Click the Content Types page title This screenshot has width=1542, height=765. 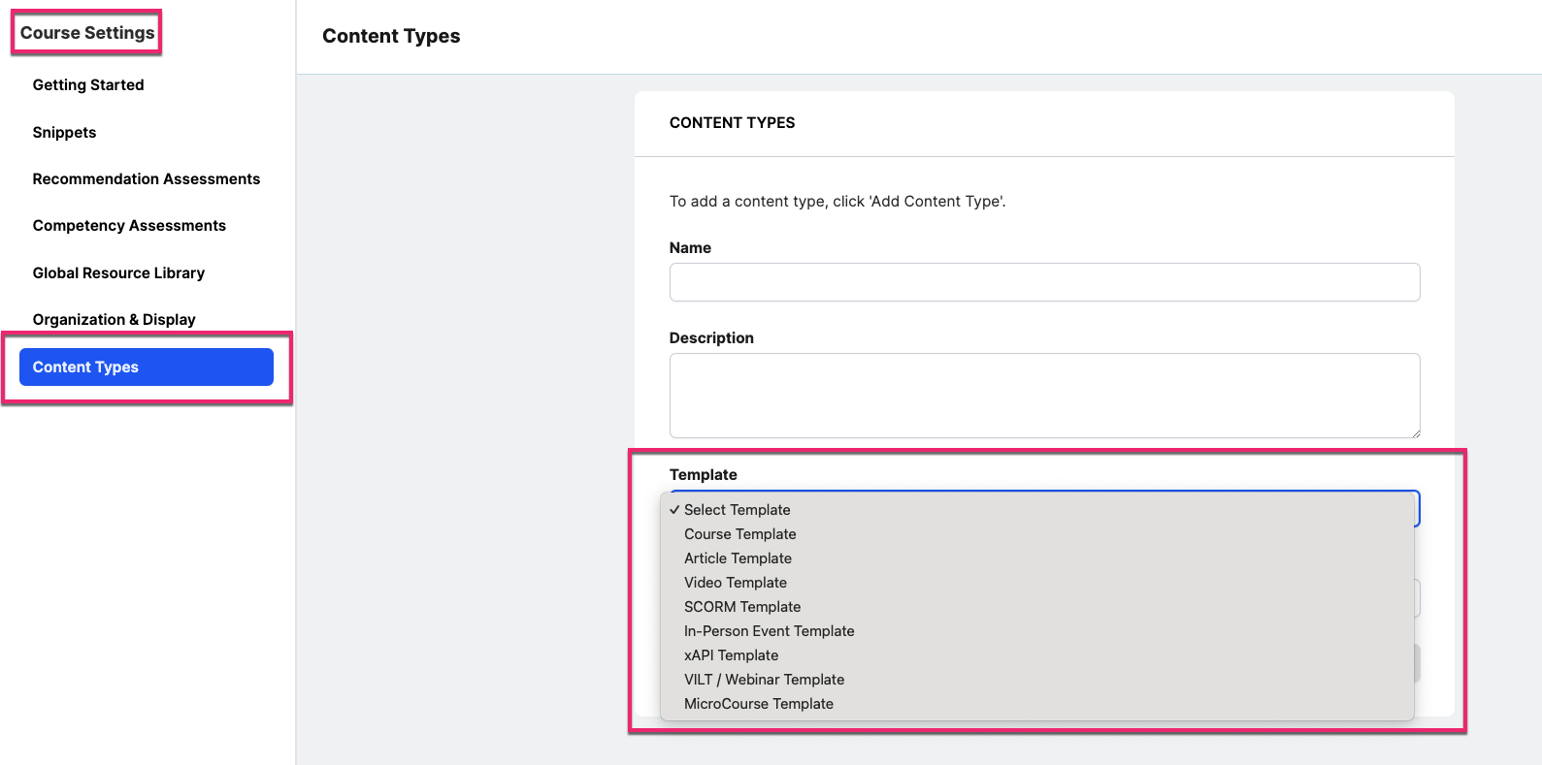coord(391,36)
